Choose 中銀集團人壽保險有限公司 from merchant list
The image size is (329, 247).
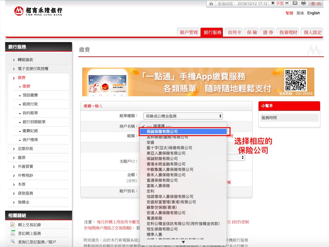click(183, 170)
